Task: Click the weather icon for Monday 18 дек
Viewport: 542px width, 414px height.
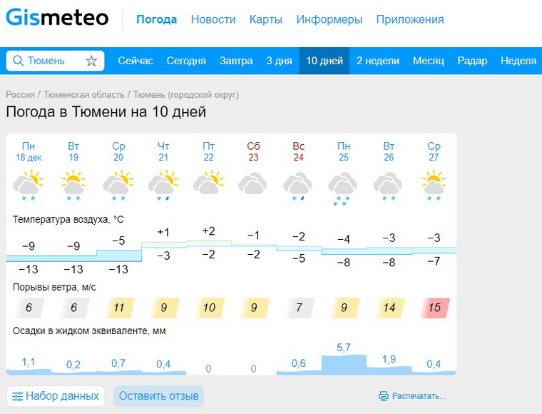Action: click(29, 186)
